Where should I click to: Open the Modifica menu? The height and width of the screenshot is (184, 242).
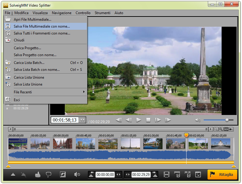tap(21, 13)
